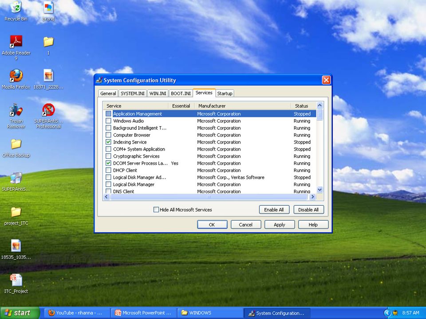Open the WIN.INI tab
This screenshot has height=319, width=426.
click(x=158, y=93)
